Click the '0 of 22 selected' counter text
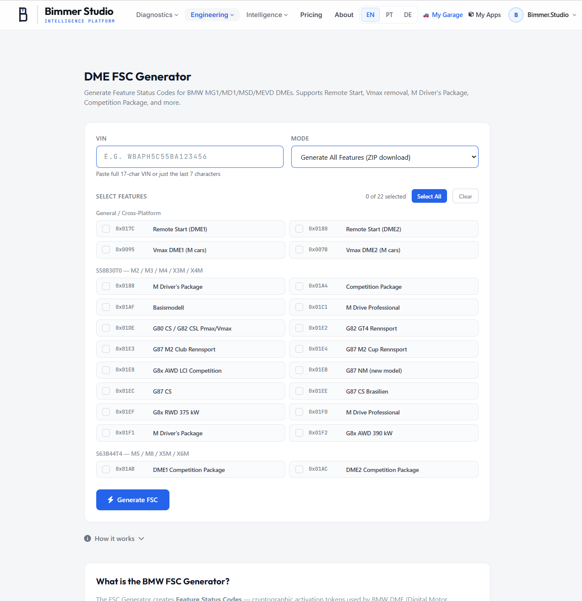The height and width of the screenshot is (601, 582). [x=386, y=196]
